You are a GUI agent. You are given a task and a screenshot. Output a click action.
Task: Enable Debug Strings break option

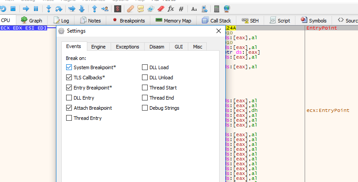(145, 108)
